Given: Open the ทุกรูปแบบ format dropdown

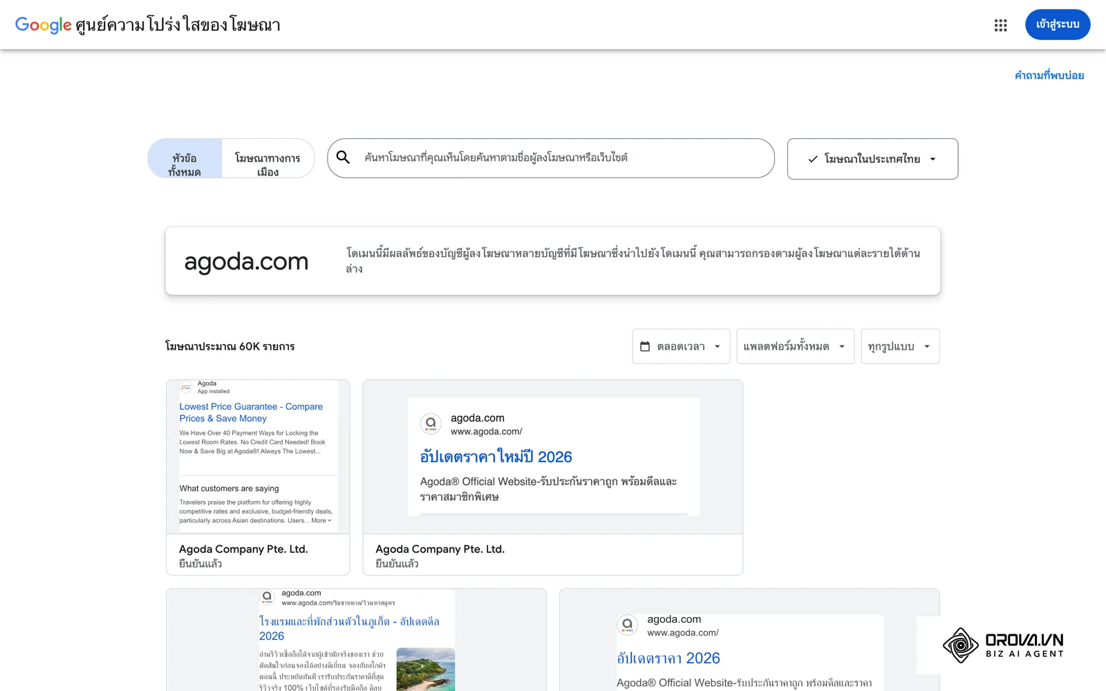Looking at the screenshot, I should (x=900, y=346).
